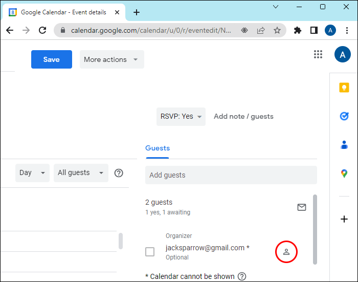Screen dimensions: 358x282
Task: Open Contacts in side panel
Action: [x=344, y=145]
